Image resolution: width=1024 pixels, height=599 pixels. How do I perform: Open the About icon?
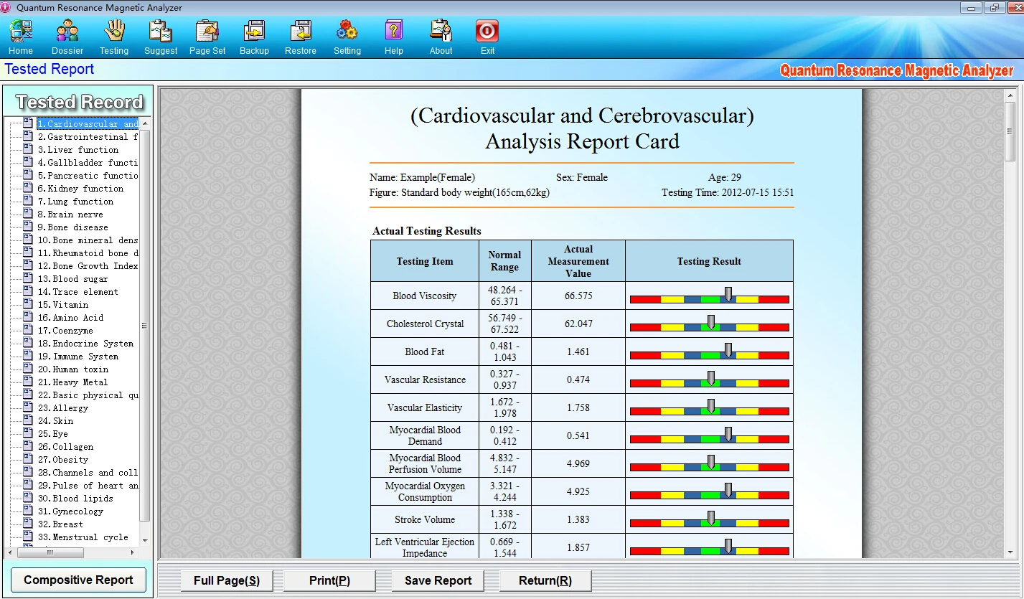(441, 32)
